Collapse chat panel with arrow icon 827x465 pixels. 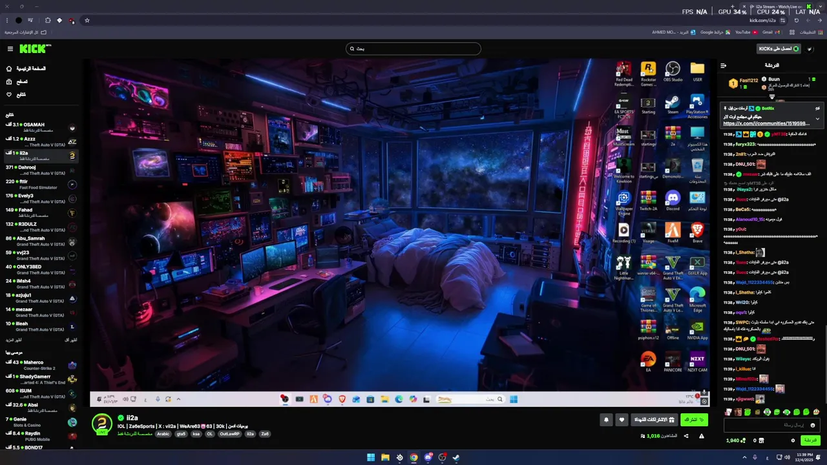click(724, 65)
